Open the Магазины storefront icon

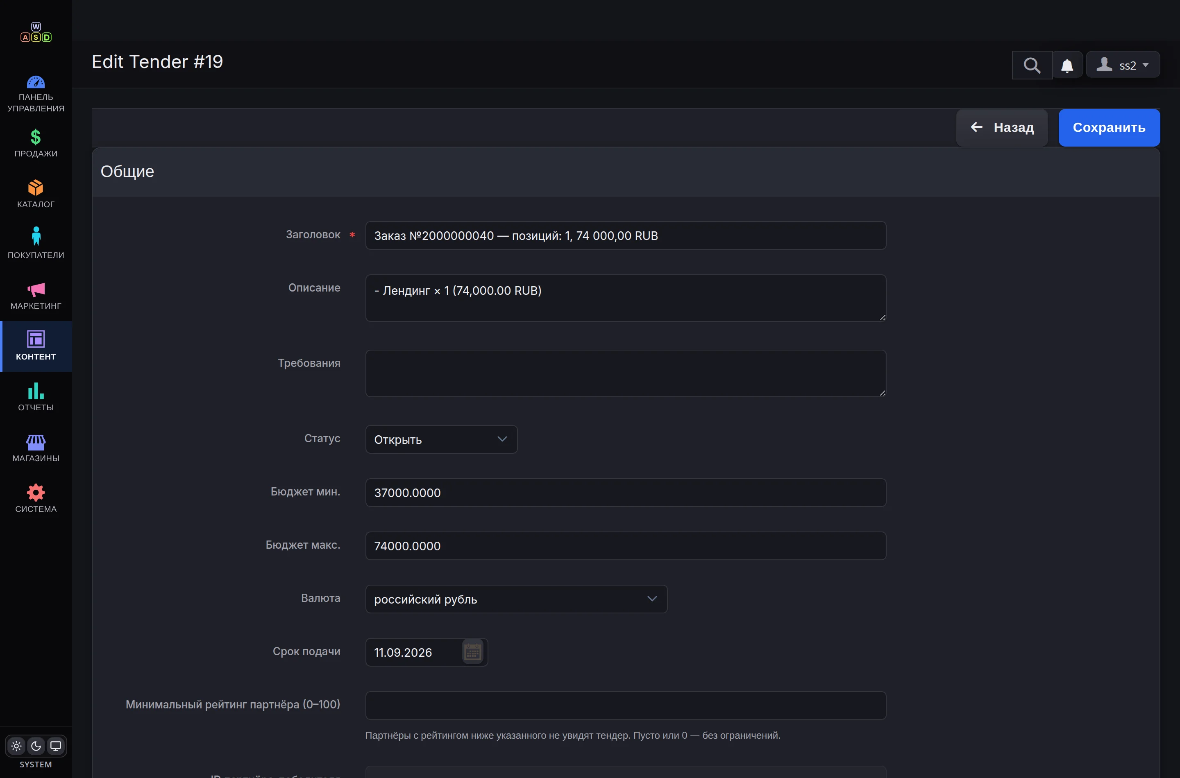[x=36, y=442]
